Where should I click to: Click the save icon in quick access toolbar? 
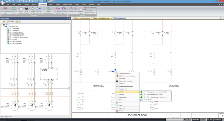pos(10,1)
